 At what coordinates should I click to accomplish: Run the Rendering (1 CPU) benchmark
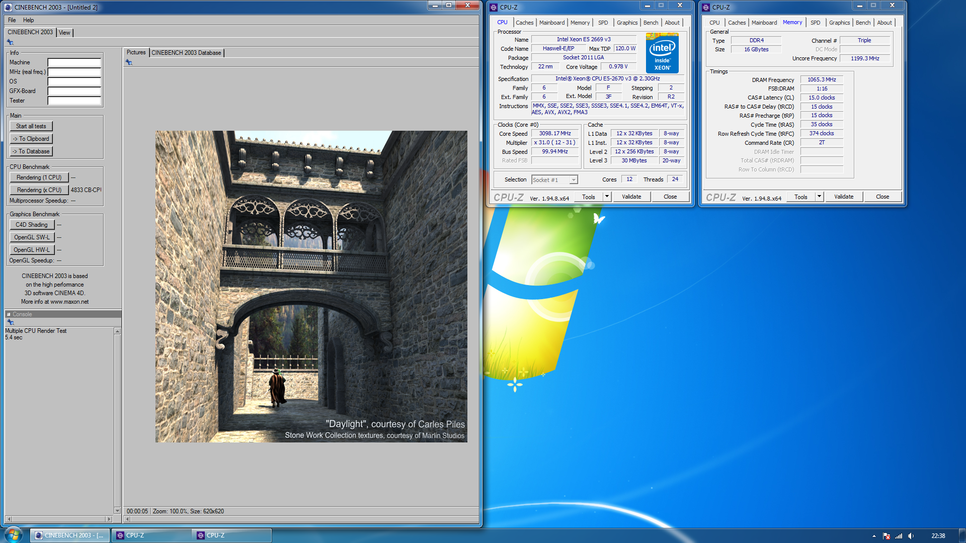click(39, 177)
